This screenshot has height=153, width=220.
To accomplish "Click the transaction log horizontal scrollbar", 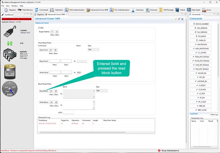I will coord(82,132).
